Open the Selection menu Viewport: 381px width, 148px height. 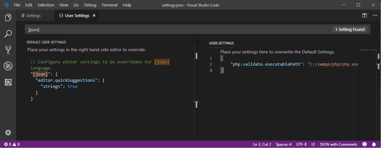[x=46, y=5]
